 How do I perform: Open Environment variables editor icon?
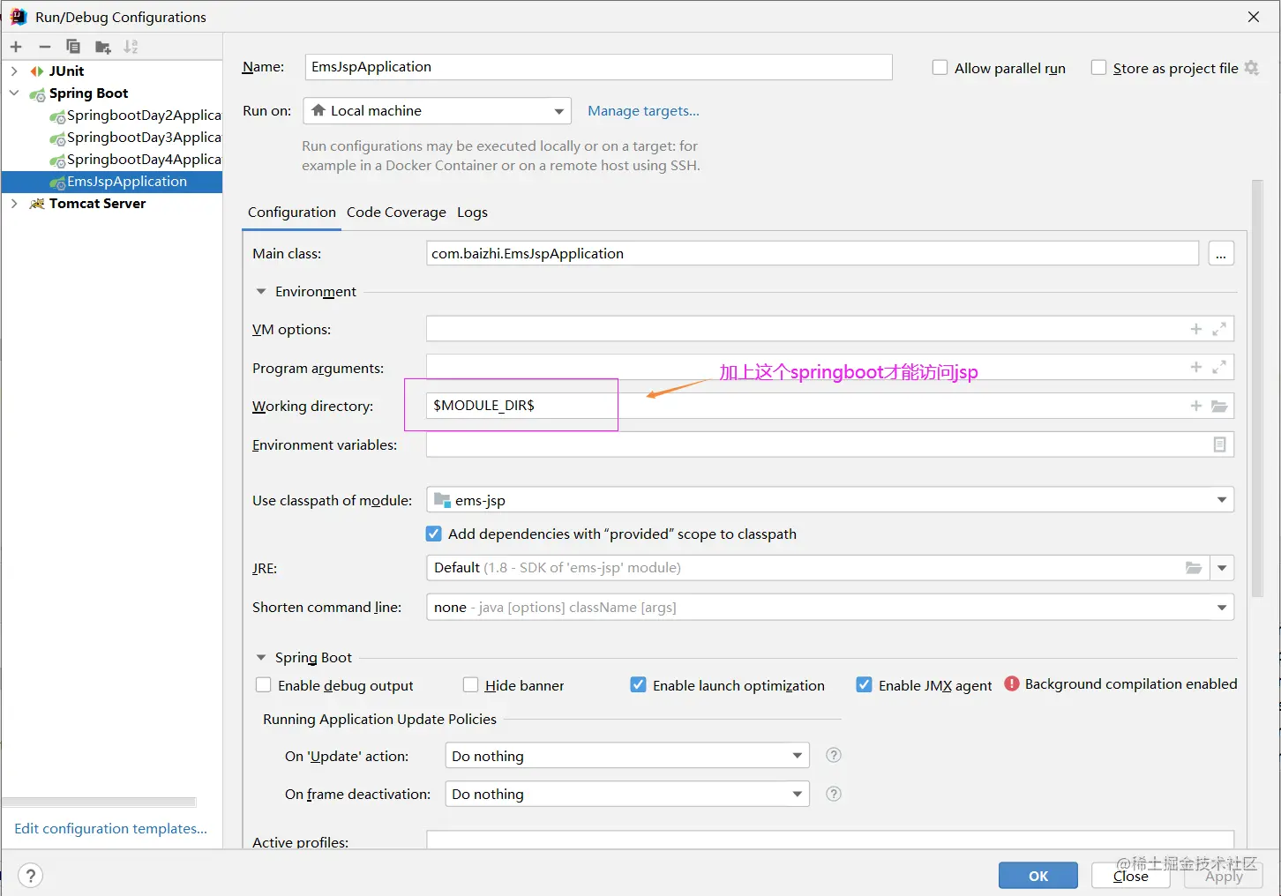click(1219, 445)
